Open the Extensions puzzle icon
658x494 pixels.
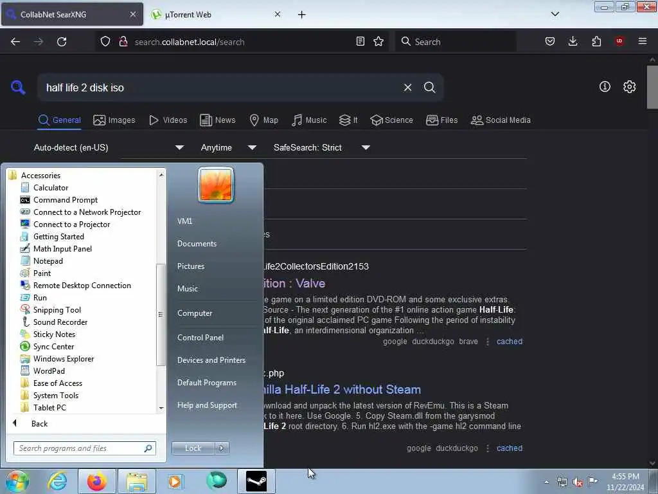596,41
